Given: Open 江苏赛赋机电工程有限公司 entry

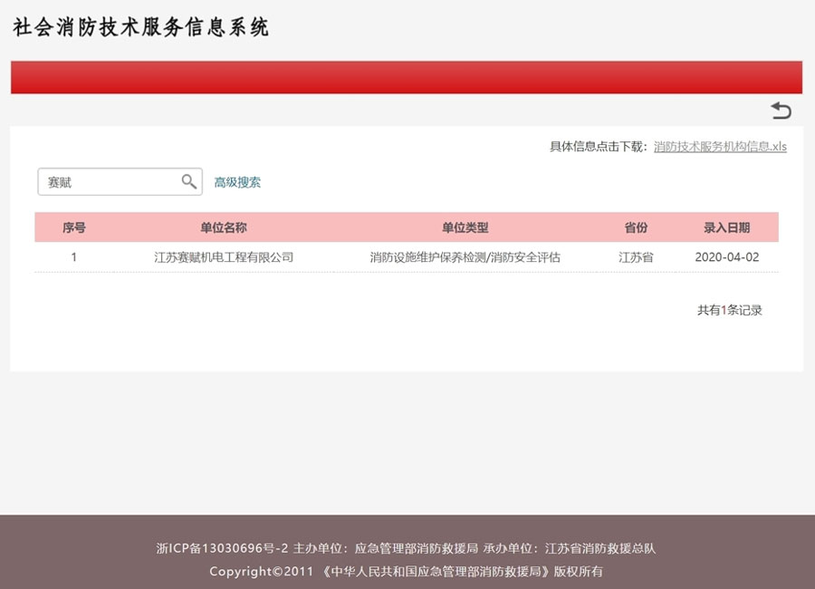Looking at the screenshot, I should click(x=224, y=257).
